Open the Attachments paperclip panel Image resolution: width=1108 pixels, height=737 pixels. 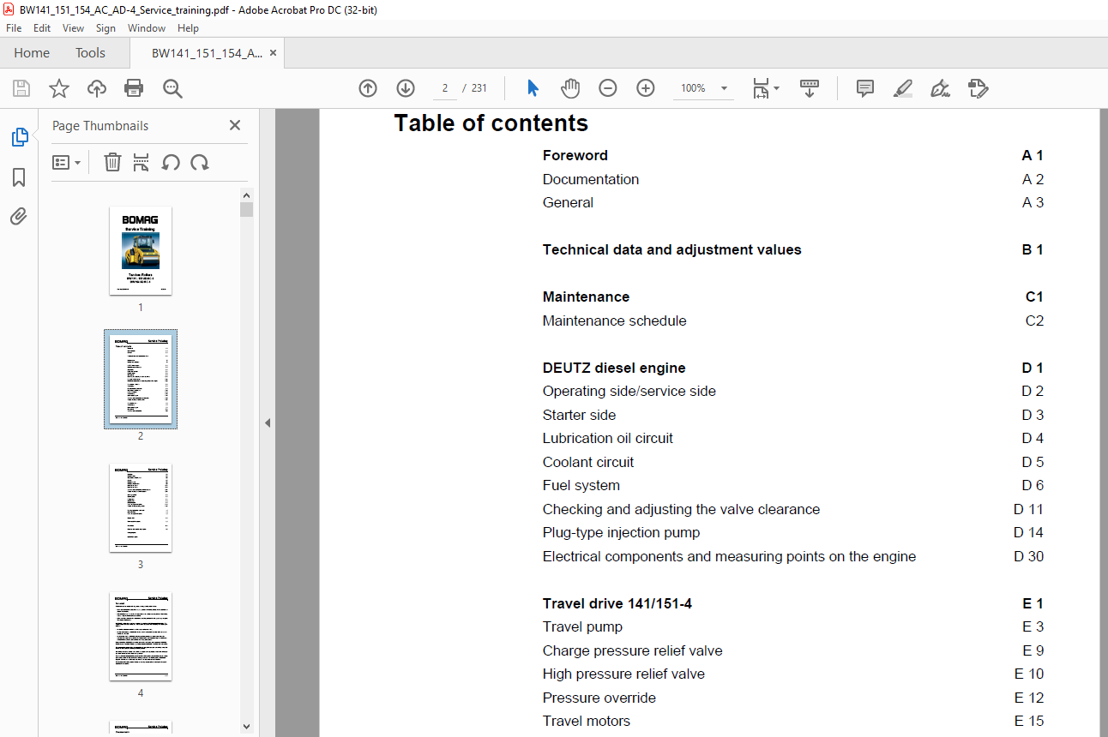19,216
